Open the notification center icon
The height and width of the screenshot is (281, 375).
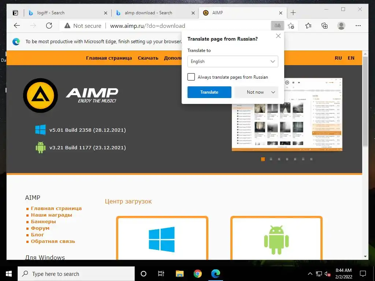363,274
